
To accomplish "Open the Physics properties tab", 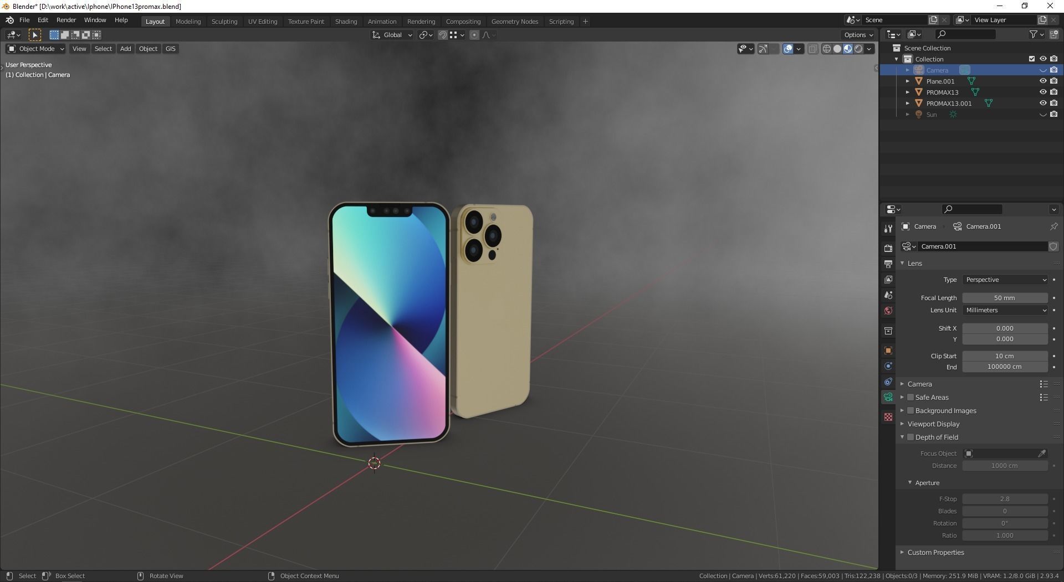I will (888, 366).
